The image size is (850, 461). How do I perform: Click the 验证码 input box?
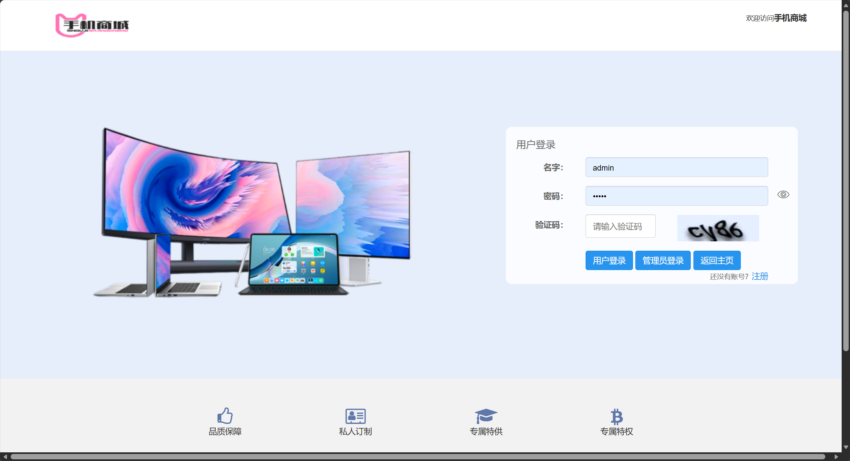click(x=620, y=226)
